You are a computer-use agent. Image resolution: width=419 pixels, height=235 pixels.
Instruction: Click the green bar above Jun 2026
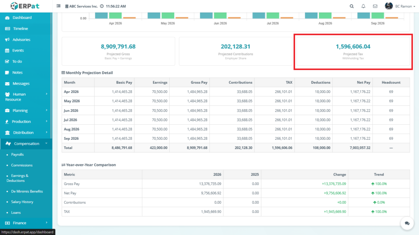pyautogui.click(x=220, y=16)
